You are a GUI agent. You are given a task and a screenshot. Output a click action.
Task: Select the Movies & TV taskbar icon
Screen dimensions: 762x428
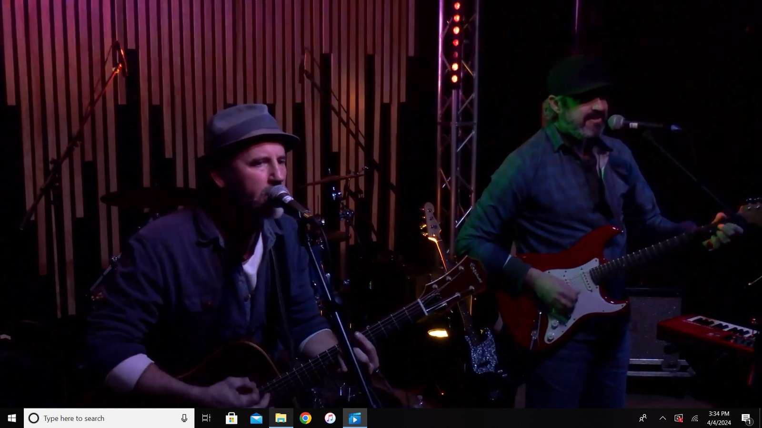355,418
